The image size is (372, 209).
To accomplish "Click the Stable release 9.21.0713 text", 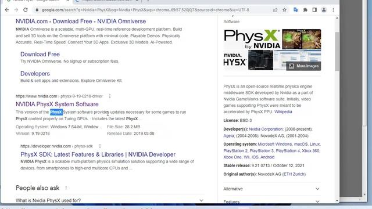I will click(x=264, y=165).
